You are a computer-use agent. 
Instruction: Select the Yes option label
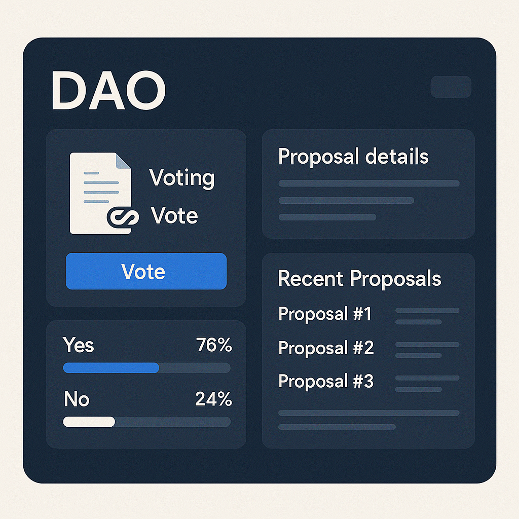(x=79, y=345)
